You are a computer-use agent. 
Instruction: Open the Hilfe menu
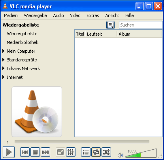coord(130,15)
